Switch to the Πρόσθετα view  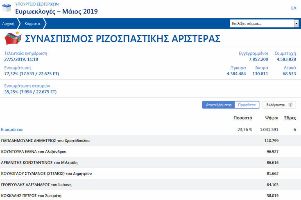(x=247, y=105)
